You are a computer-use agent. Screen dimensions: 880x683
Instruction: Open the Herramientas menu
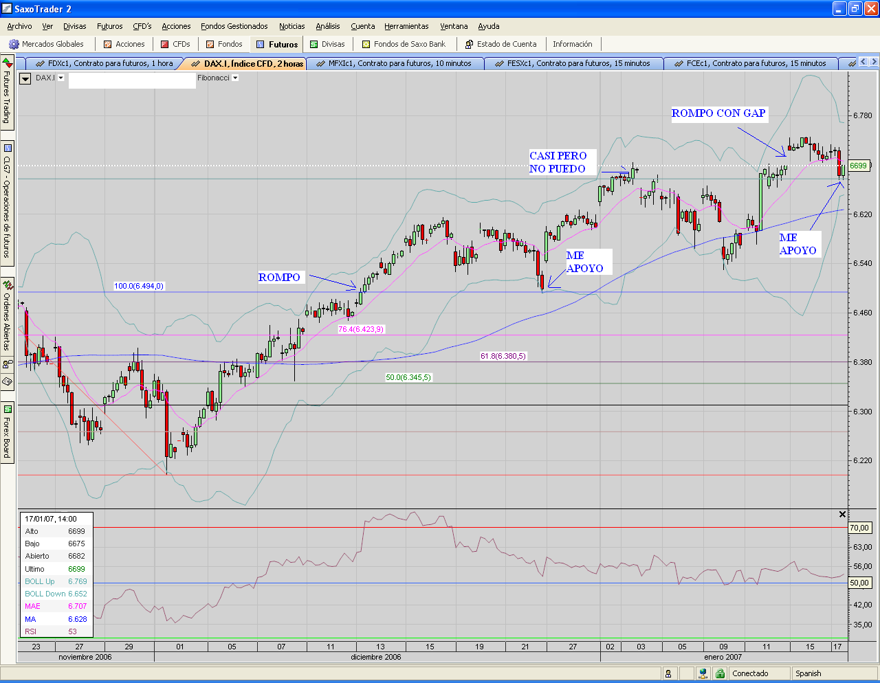406,26
